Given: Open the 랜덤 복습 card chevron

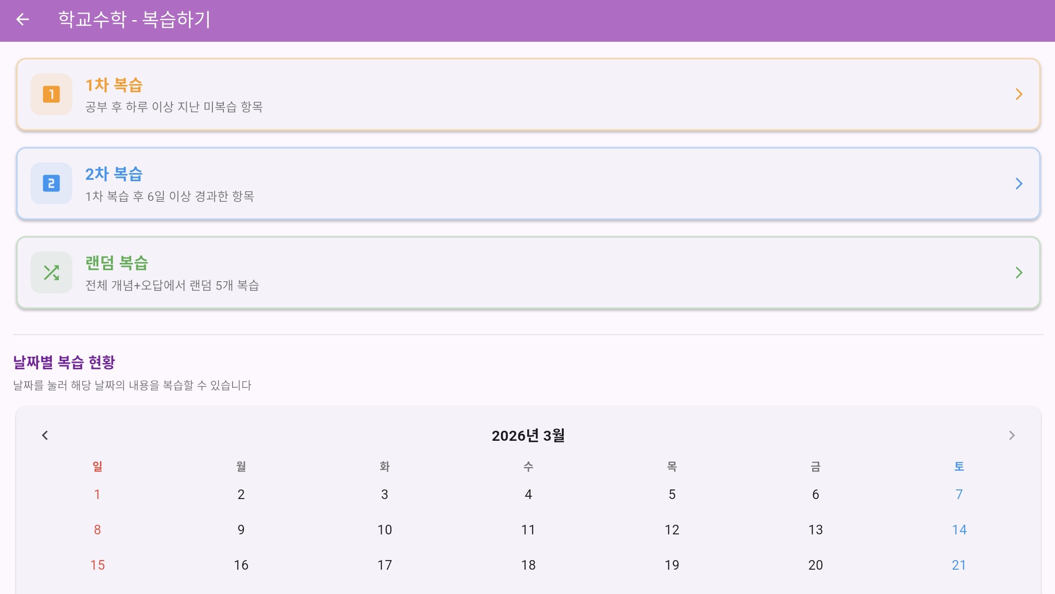Looking at the screenshot, I should [x=1019, y=272].
